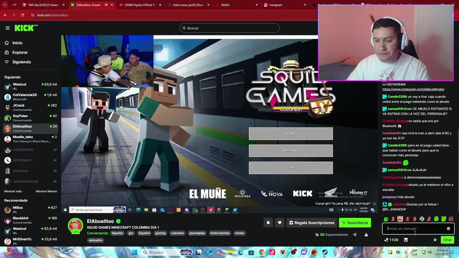The width and height of the screenshot is (459, 258).
Task: Click the report warning triangle icon
Action: click(366, 235)
